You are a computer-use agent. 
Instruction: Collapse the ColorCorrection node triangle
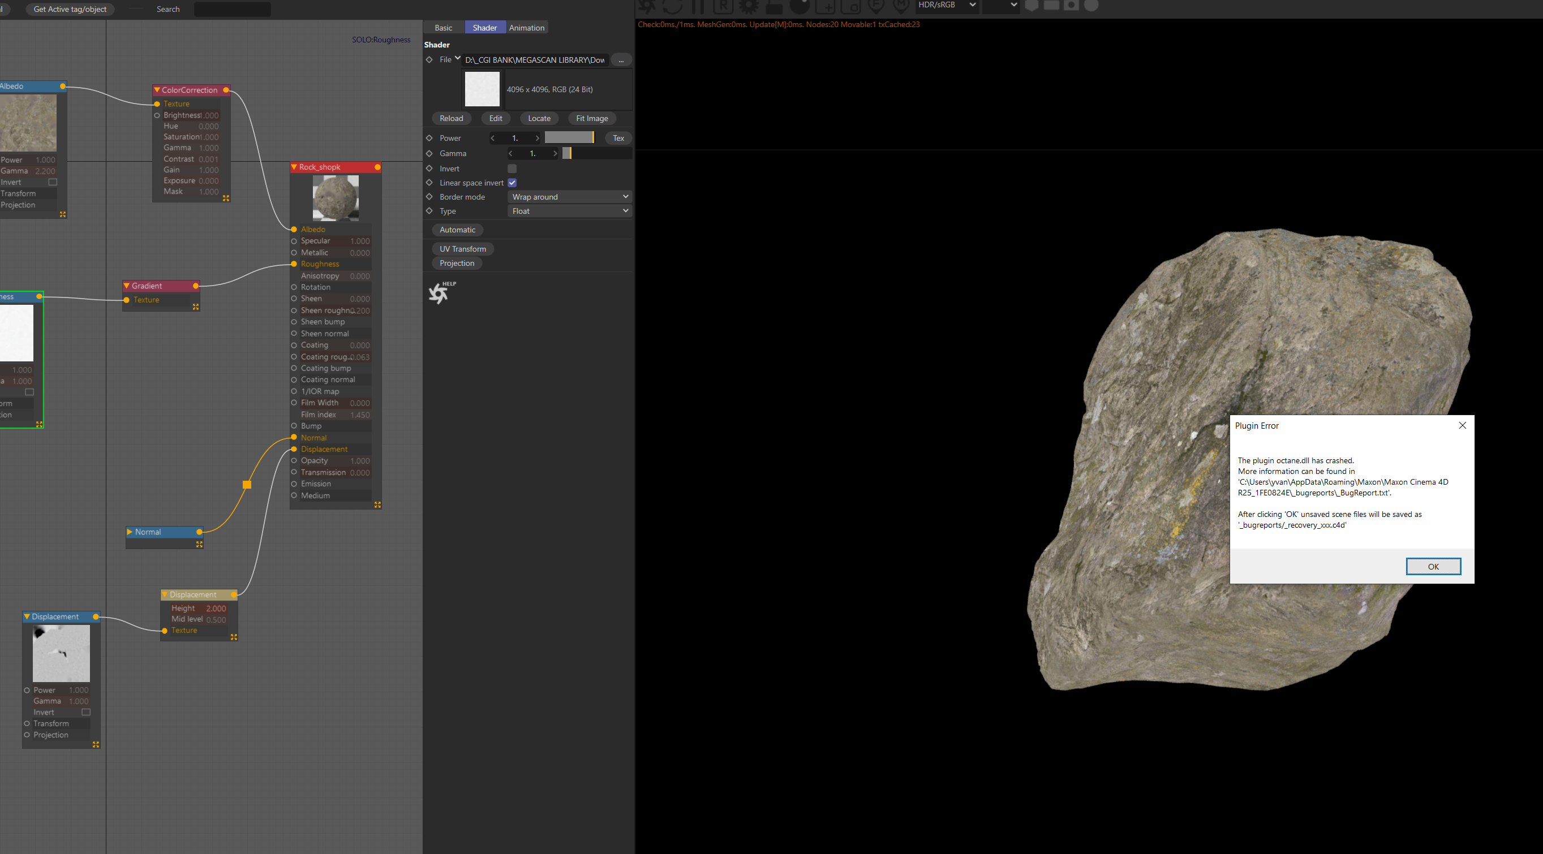(x=157, y=90)
